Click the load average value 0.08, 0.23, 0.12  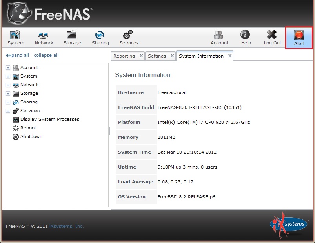tap(175, 182)
